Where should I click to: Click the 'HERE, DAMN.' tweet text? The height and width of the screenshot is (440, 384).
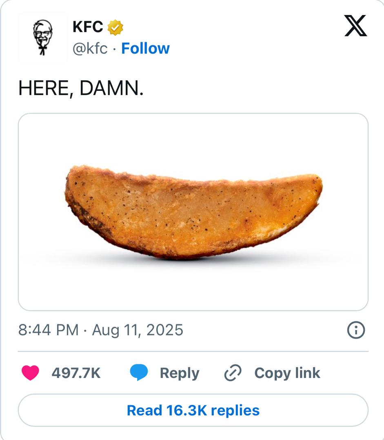coord(81,88)
